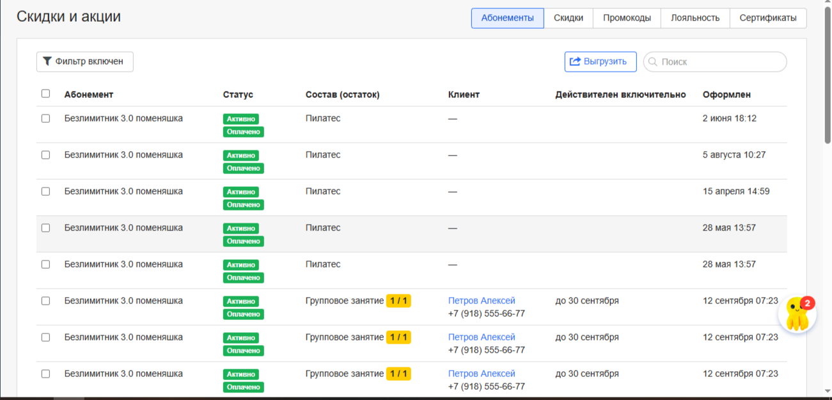Viewport: 832px width, 400px height.
Task: Click the export arrow icon in Выгрузить
Action: coord(575,61)
